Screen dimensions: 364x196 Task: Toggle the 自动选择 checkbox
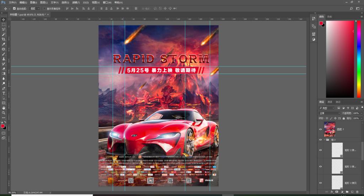(x=14, y=8)
